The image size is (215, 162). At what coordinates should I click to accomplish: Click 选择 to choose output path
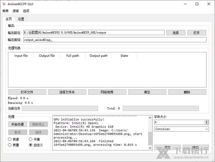(175, 33)
